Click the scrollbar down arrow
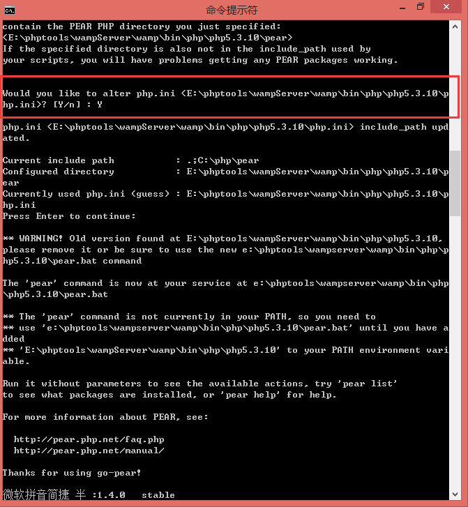 click(455, 494)
